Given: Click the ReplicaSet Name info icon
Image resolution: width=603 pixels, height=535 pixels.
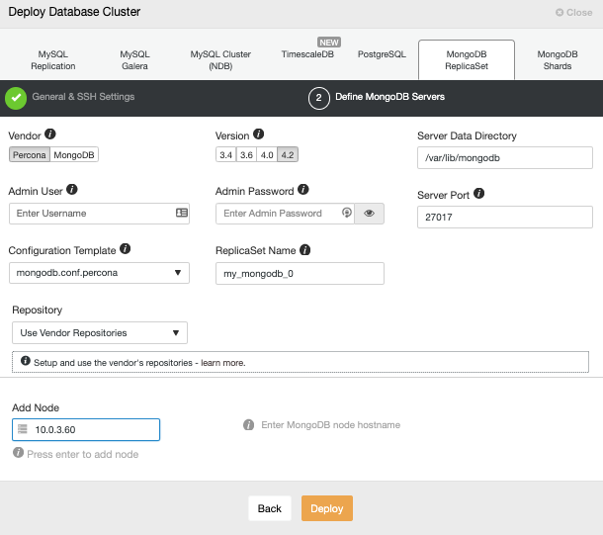Looking at the screenshot, I should (305, 249).
